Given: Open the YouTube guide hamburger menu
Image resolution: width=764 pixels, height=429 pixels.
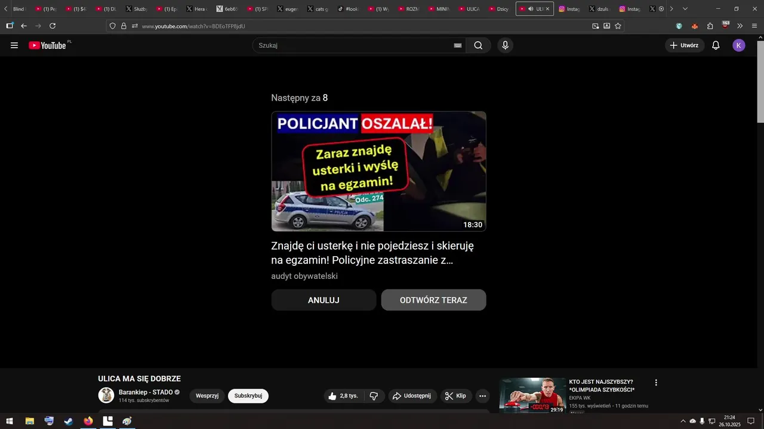Looking at the screenshot, I should [x=14, y=45].
